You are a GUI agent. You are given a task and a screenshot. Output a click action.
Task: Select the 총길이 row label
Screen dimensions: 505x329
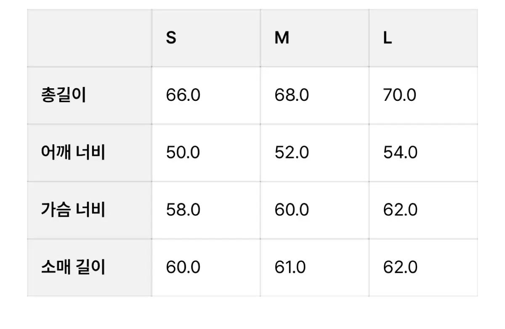[x=64, y=95]
